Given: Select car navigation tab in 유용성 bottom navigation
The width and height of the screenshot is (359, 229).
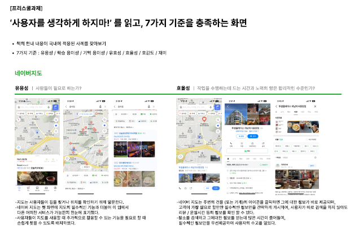Looking at the screenshot, I should [46, 188].
